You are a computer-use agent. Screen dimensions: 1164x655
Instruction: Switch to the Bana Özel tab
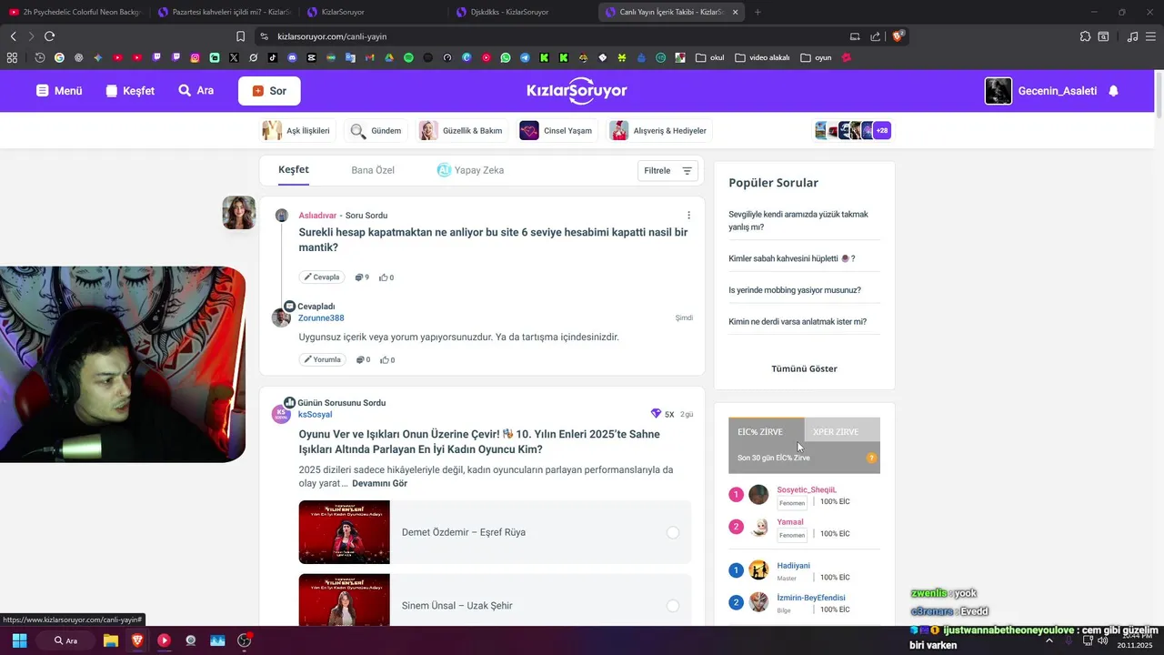pos(373,170)
